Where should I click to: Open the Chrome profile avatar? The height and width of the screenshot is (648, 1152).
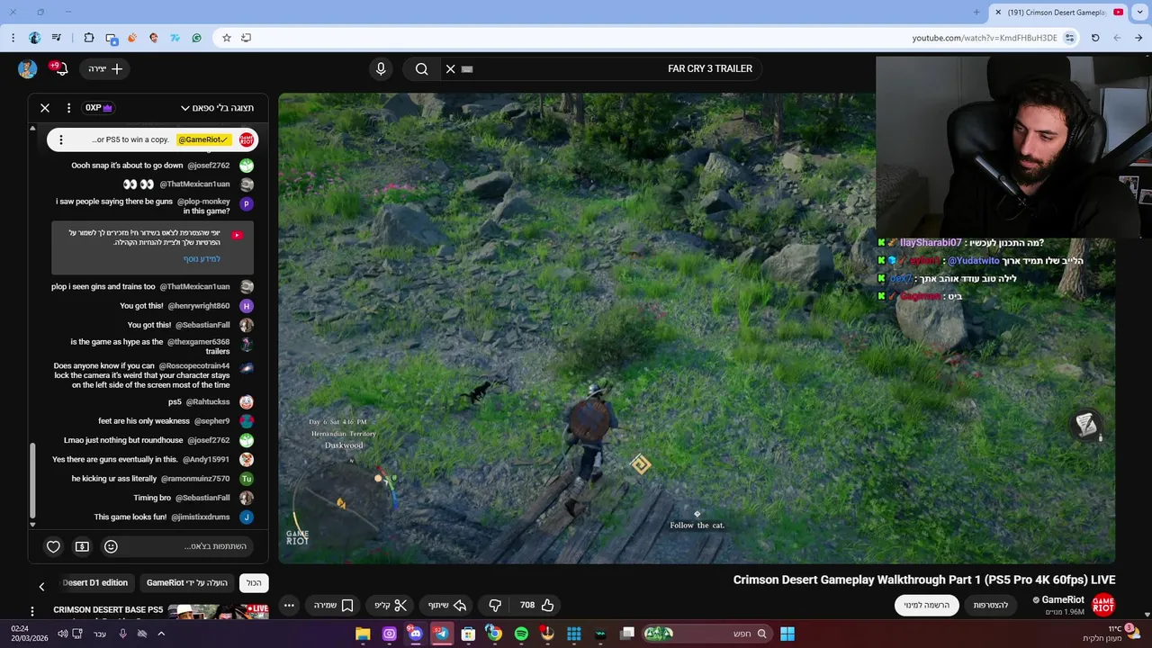(x=35, y=38)
